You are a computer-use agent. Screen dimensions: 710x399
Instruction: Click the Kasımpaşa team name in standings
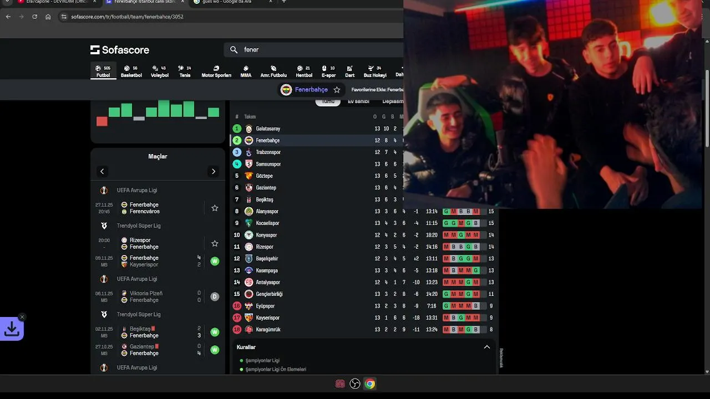pyautogui.click(x=267, y=271)
